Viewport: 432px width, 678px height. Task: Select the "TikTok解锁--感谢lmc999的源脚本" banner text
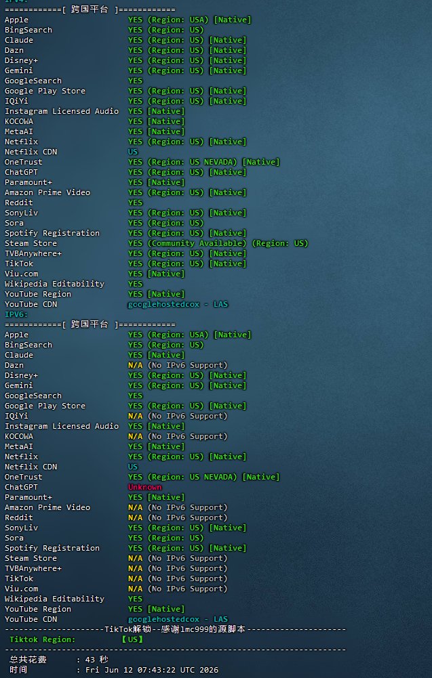point(175,629)
